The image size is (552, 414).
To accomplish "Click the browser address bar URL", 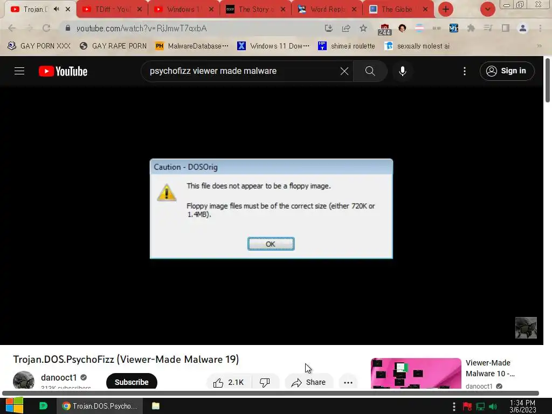I will click(x=142, y=28).
